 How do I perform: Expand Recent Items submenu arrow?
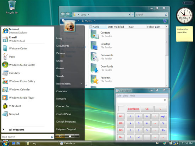pos(82,84)
